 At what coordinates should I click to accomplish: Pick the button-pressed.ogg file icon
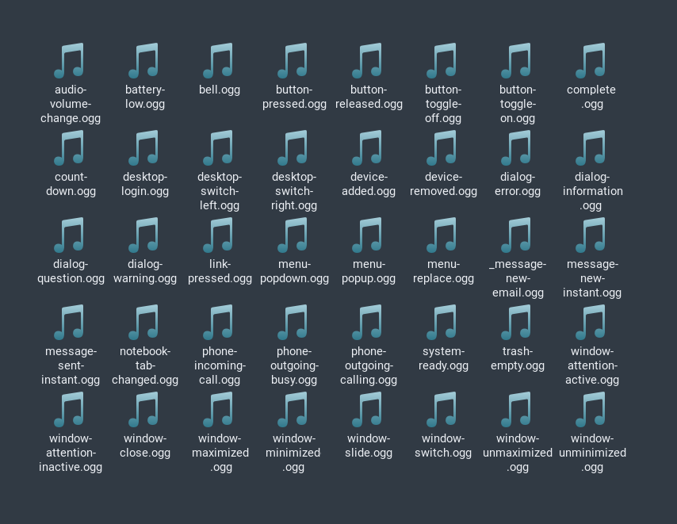pyautogui.click(x=293, y=60)
